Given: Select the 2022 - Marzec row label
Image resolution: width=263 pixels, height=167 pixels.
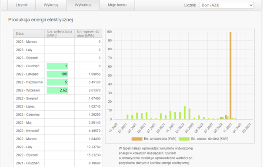Looking at the screenshot, I should tap(27, 139).
